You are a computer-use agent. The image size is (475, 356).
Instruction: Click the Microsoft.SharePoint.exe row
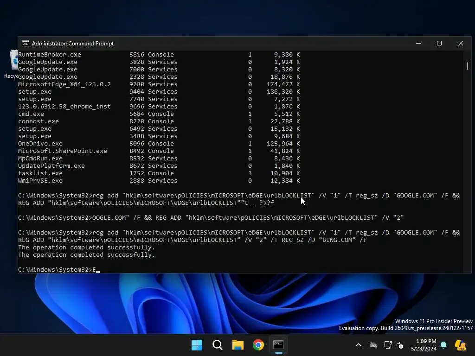click(x=159, y=151)
